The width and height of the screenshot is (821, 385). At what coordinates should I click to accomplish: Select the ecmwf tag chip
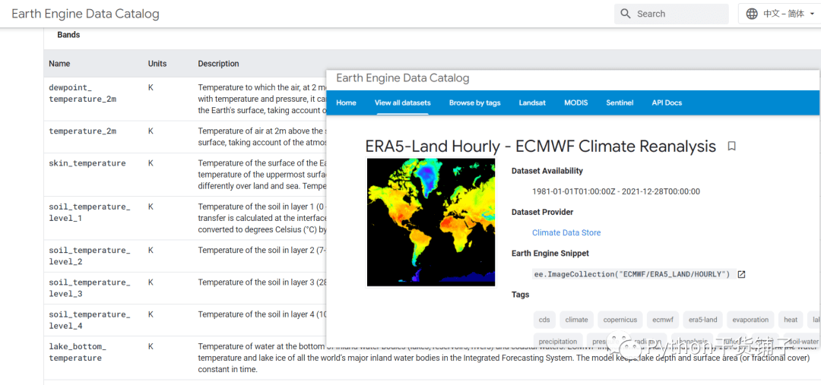tap(663, 320)
